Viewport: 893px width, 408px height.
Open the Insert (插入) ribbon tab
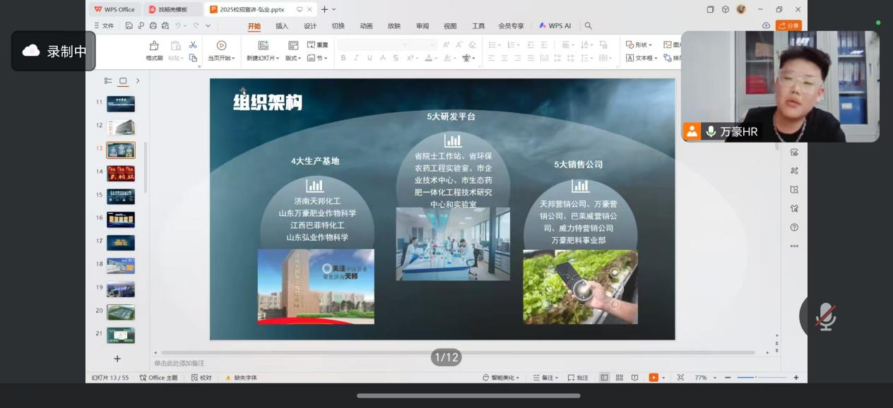282,26
